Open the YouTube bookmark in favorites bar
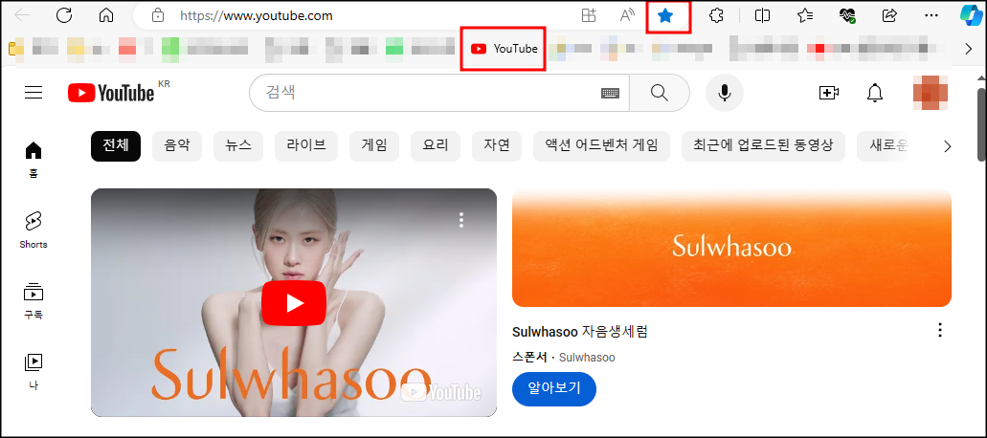Screen dimensions: 987x438 click(505, 49)
